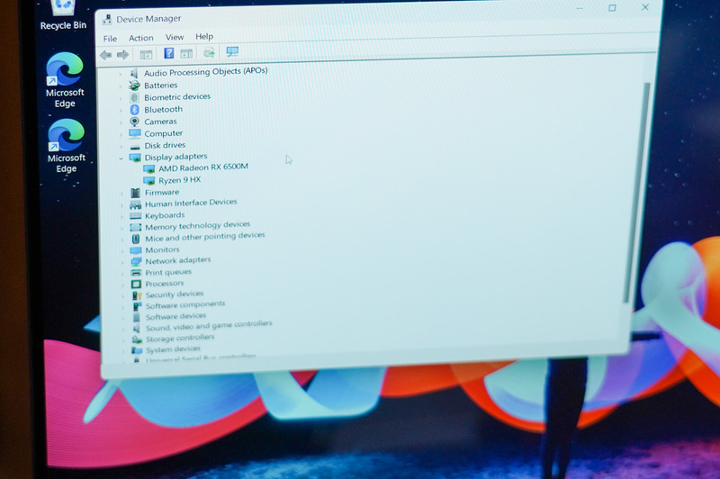The width and height of the screenshot is (720, 479).
Task: Expand the Monitors node arrow
Action: click(122, 250)
